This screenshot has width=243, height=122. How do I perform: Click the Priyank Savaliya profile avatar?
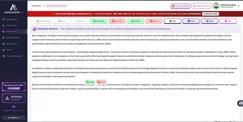(216, 6)
